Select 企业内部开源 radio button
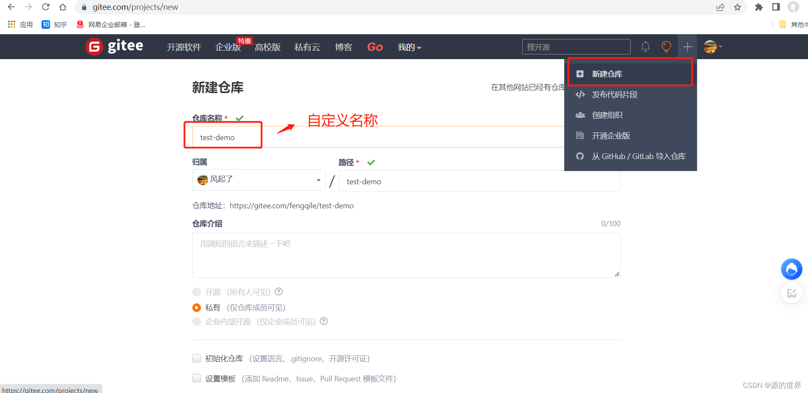The image size is (808, 393). coord(197,321)
